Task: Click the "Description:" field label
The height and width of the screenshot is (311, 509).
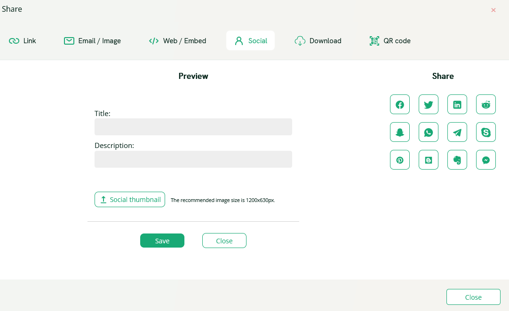Action: (x=114, y=146)
